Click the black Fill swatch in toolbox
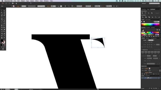 [x=2, y=40]
